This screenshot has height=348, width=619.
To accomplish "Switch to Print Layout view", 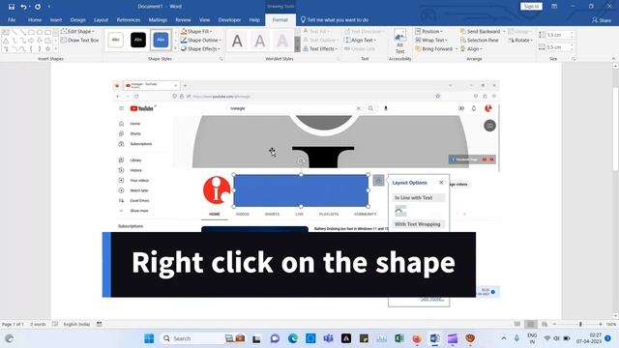I will [531, 325].
